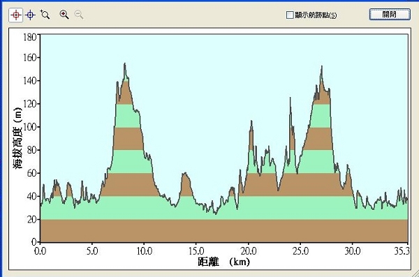The image size is (419, 277).
Task: Enable the 顯示航跡點 checkbox
Action: click(x=290, y=15)
